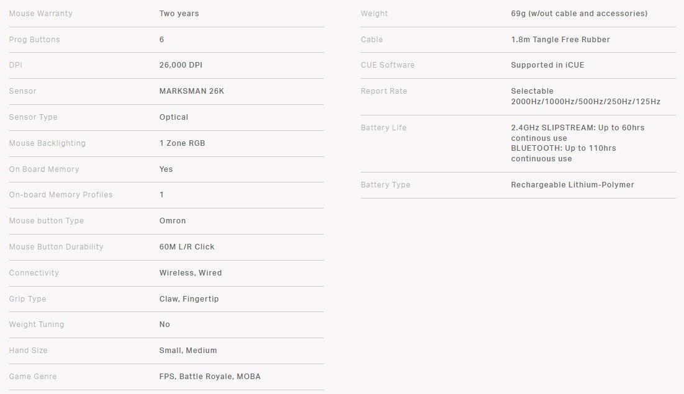Viewport: 684px width, 394px height.
Task: Click the "Claw, Fingertip" grip type value
Action: coord(189,299)
